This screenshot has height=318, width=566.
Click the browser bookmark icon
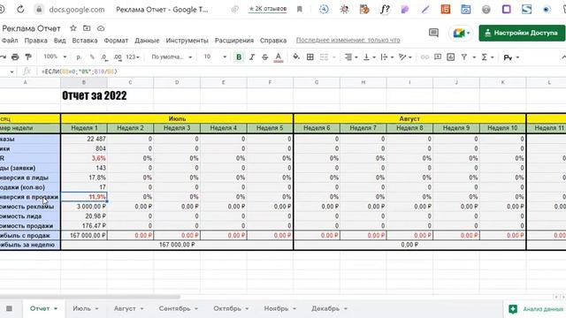point(299,10)
